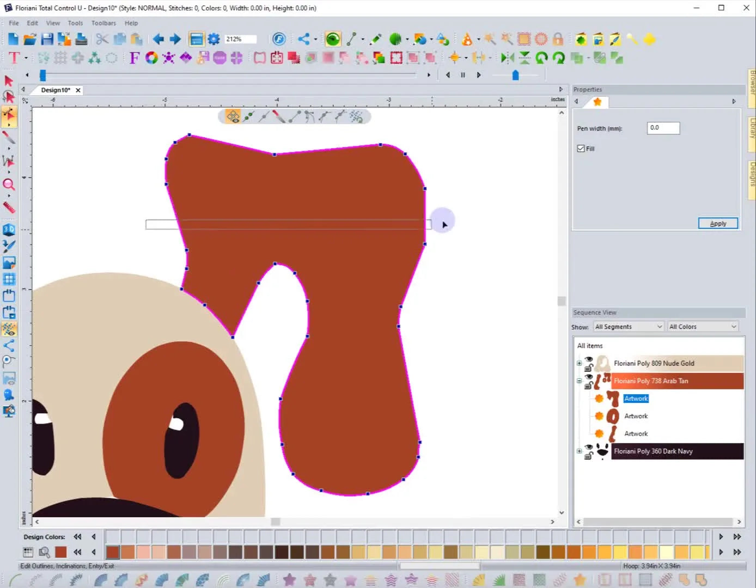Click the stitch simulator speed slider handle

click(515, 75)
